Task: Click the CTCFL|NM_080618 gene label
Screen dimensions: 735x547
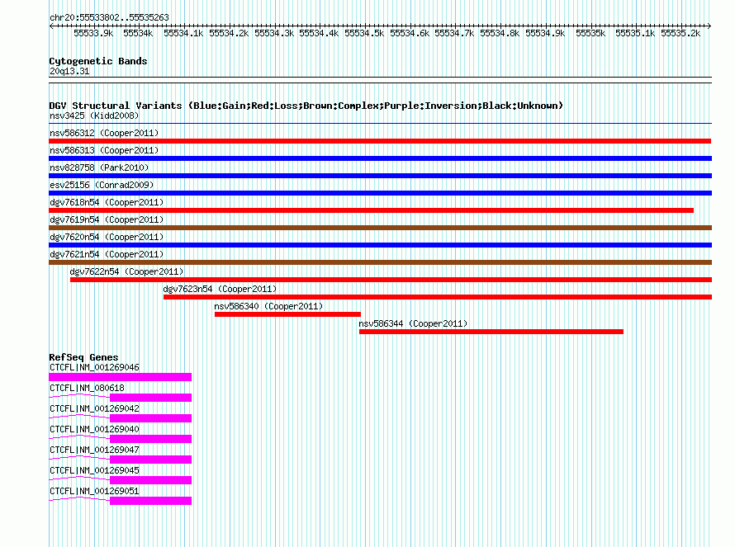Action: pyautogui.click(x=88, y=388)
